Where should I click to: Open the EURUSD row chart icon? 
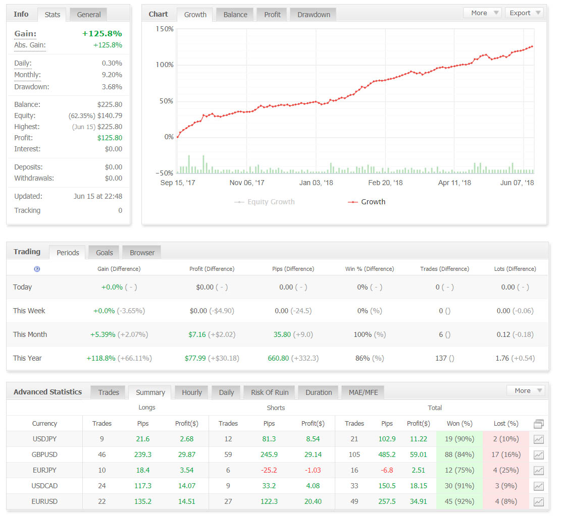538,502
